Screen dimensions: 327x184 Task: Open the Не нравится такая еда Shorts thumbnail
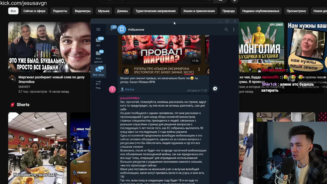pyautogui.click(x=37, y=148)
